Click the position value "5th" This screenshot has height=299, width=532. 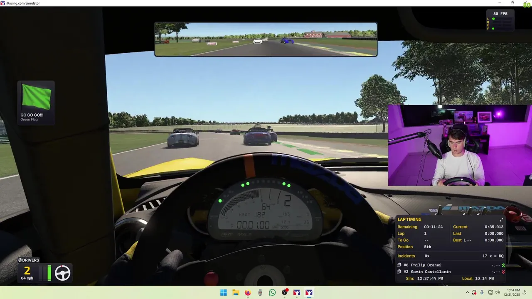coord(428,247)
